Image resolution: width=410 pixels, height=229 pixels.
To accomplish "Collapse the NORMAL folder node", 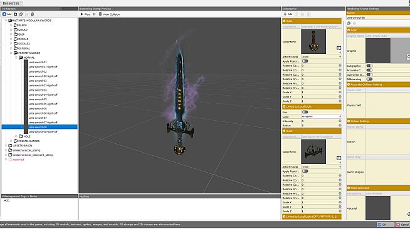I will [16, 58].
